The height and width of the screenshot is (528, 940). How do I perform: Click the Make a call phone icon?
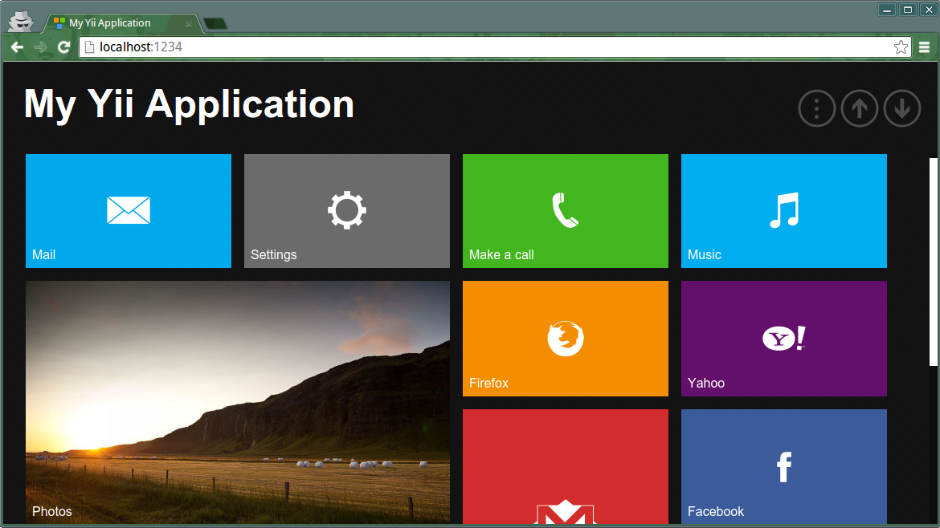(565, 210)
